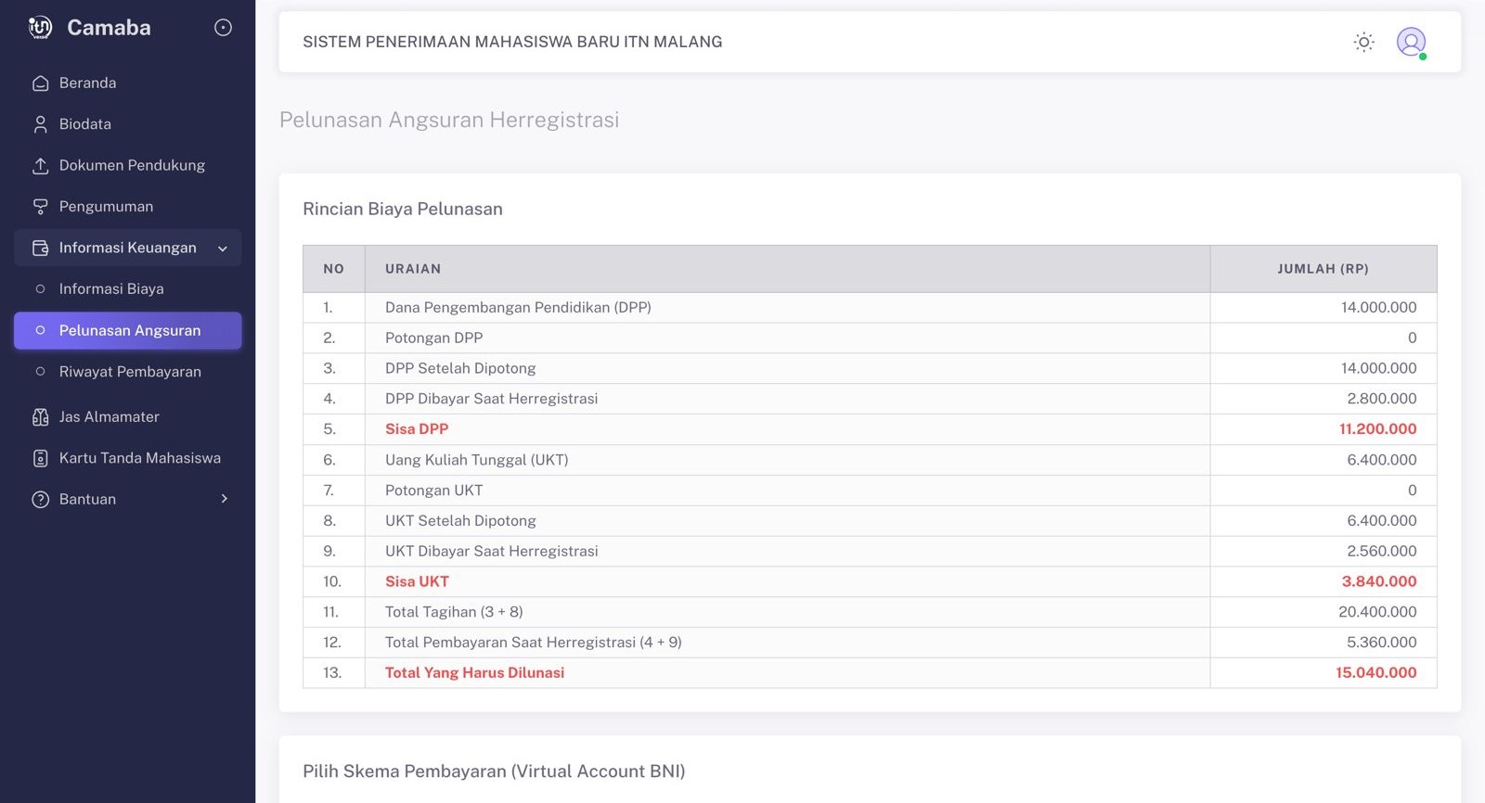Image resolution: width=1485 pixels, height=803 pixels.
Task: Click the Informasi Keuangan wallet icon
Action: [x=40, y=249]
